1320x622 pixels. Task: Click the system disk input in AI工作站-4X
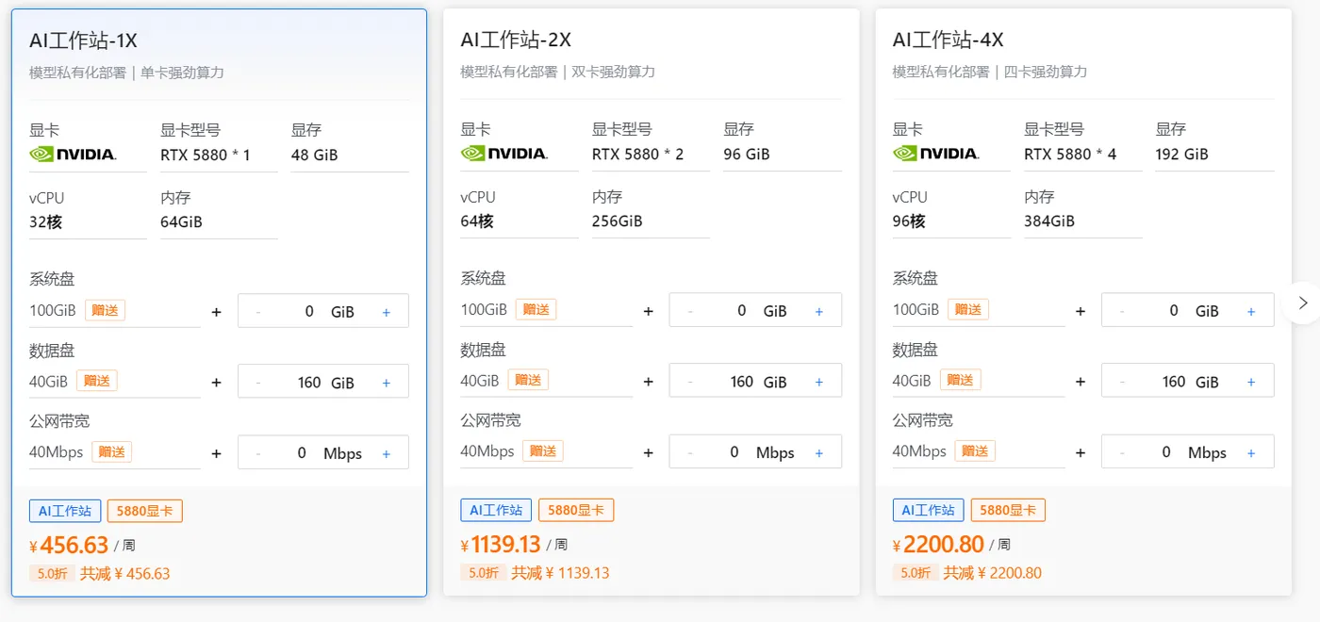pos(1173,311)
